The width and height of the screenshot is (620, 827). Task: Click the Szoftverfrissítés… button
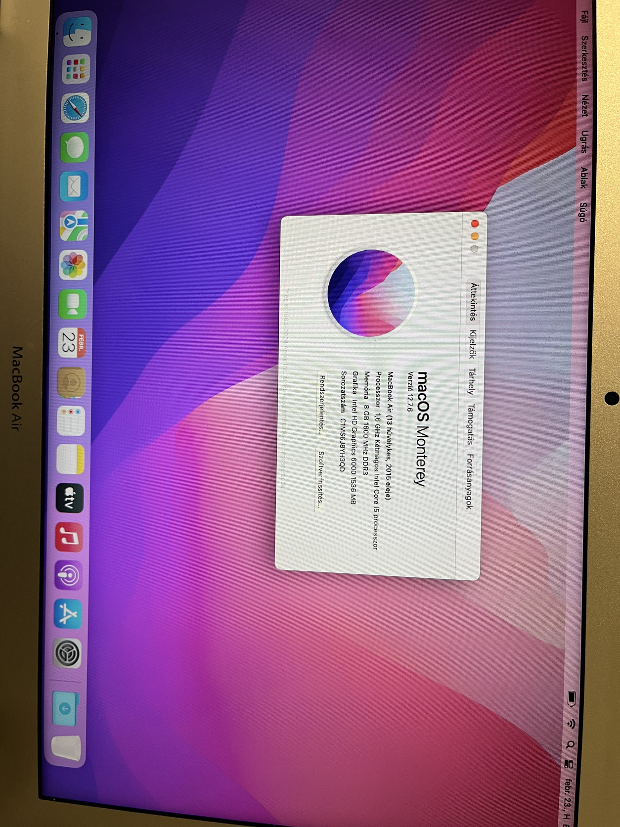321,479
